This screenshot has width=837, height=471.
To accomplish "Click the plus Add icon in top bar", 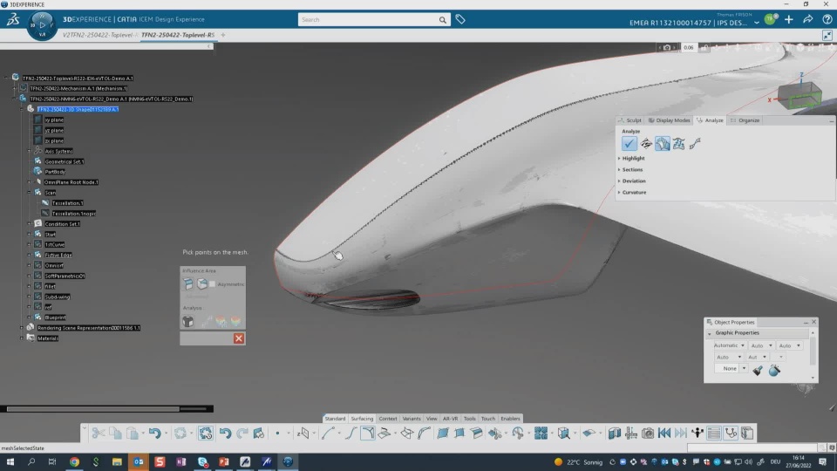I will pos(789,20).
